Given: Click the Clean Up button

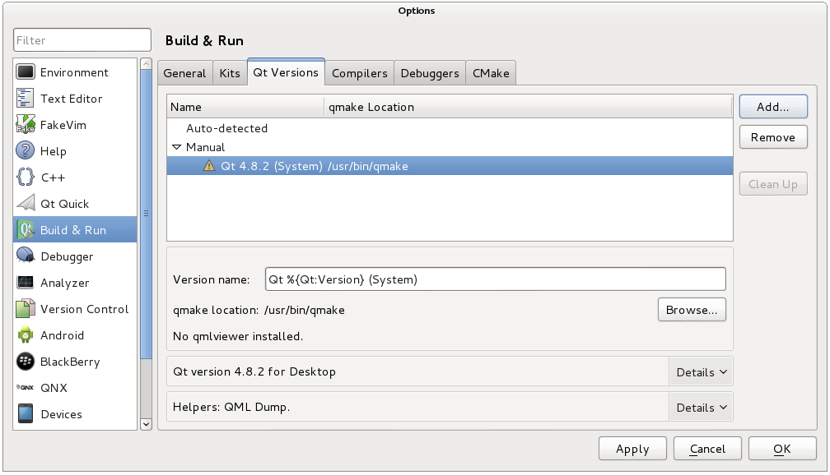Looking at the screenshot, I should tap(773, 184).
